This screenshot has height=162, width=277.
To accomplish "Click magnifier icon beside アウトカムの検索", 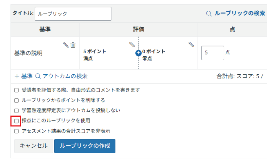I will point(38,76).
